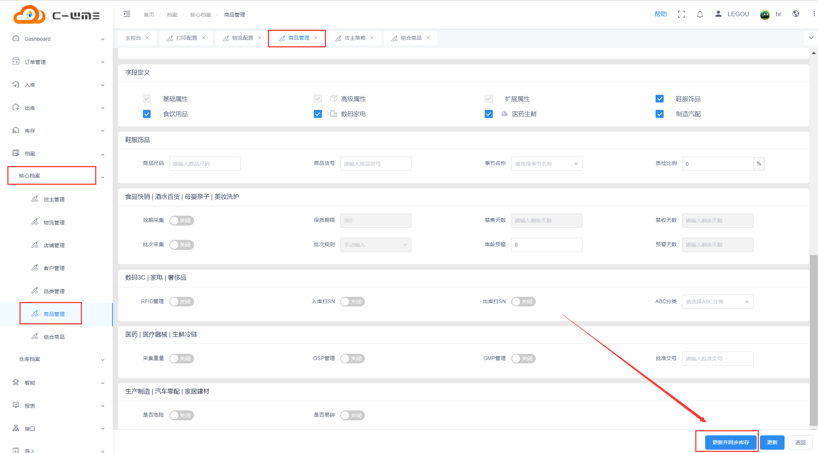818x453 pixels.
Task: Open the 帮助 link
Action: 660,14
